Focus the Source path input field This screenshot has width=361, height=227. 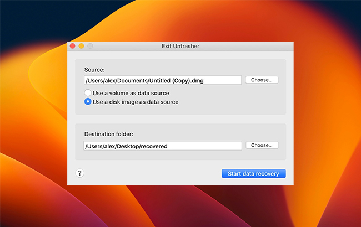tap(163, 80)
